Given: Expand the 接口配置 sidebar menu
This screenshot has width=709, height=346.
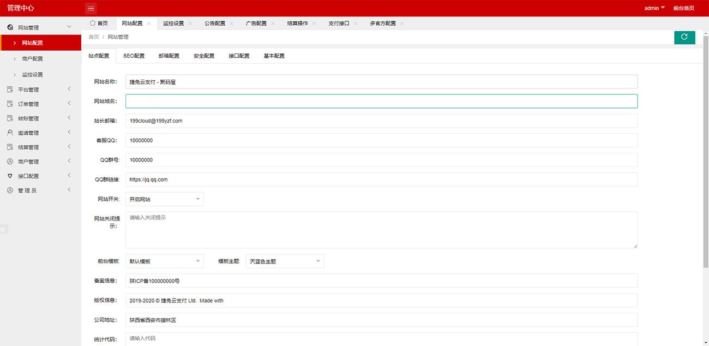Looking at the screenshot, I should coord(69,176).
